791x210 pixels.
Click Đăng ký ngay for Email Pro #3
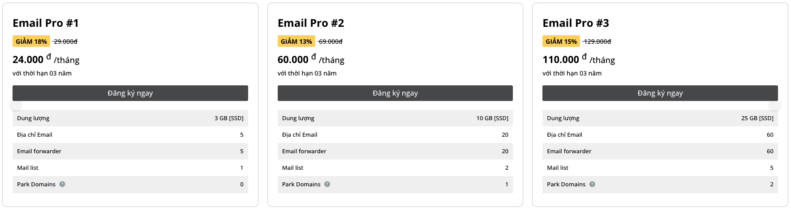point(660,93)
